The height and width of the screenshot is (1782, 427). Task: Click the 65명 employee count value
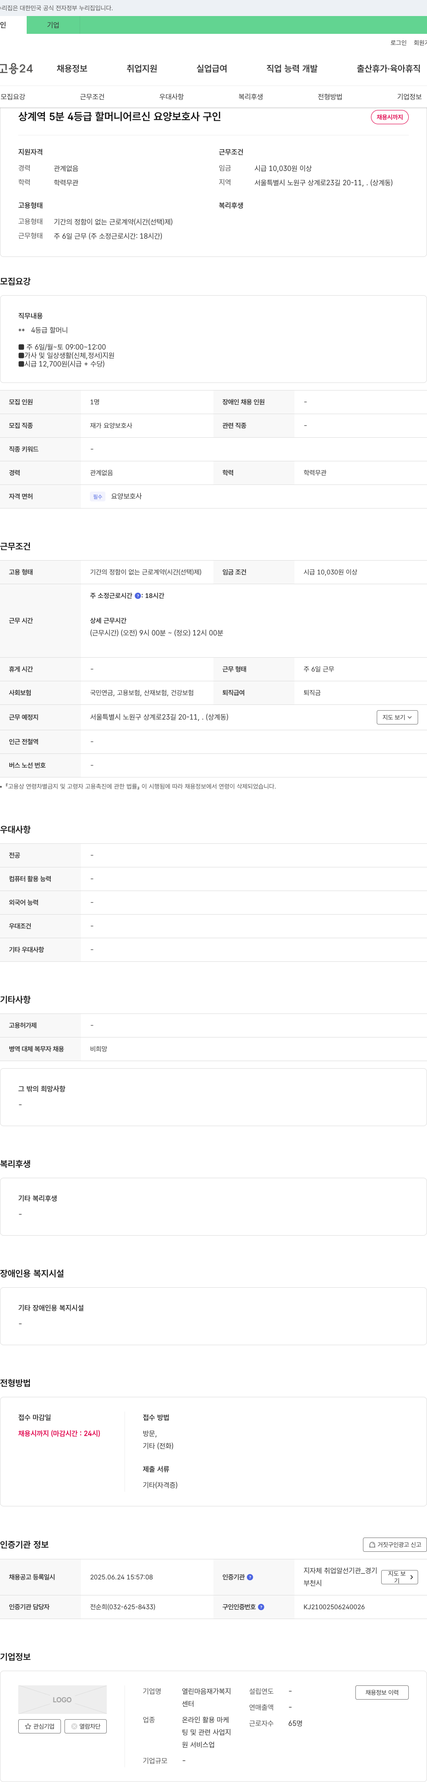(295, 1723)
